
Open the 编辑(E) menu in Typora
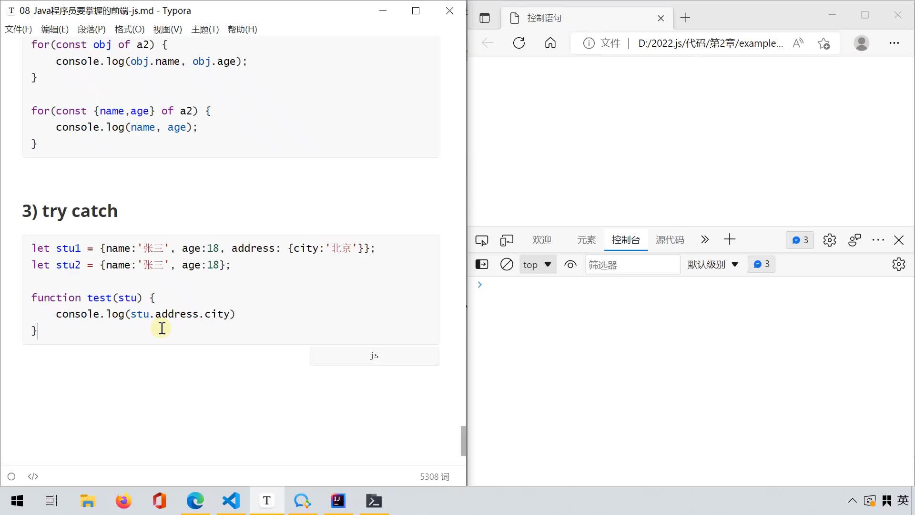coord(55,30)
